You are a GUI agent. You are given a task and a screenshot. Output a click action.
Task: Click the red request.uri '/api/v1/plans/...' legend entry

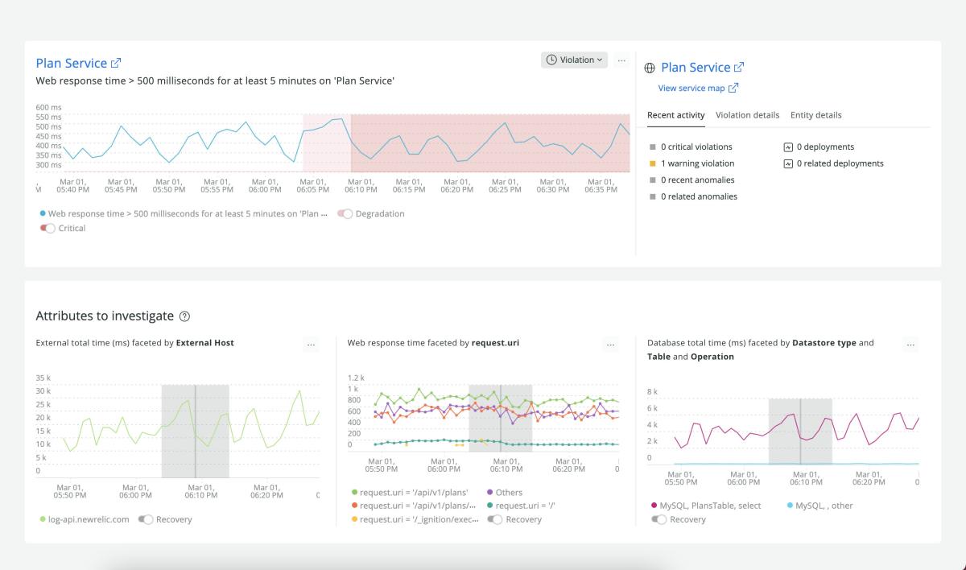pos(414,506)
